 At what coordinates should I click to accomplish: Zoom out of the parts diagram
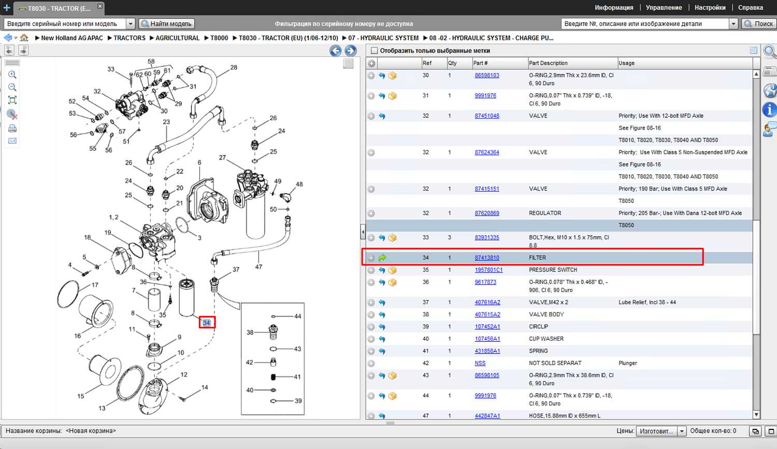[x=12, y=88]
